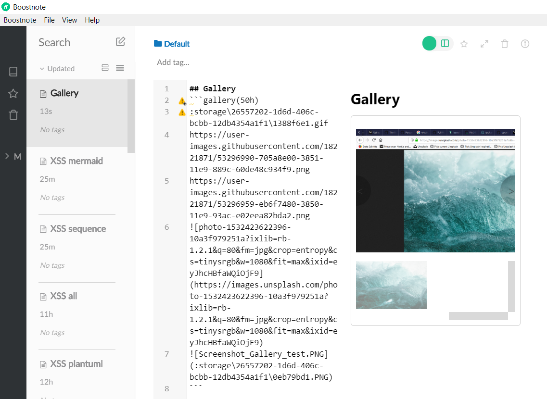Move Gallery note to trash
The width and height of the screenshot is (547, 399).
(505, 44)
